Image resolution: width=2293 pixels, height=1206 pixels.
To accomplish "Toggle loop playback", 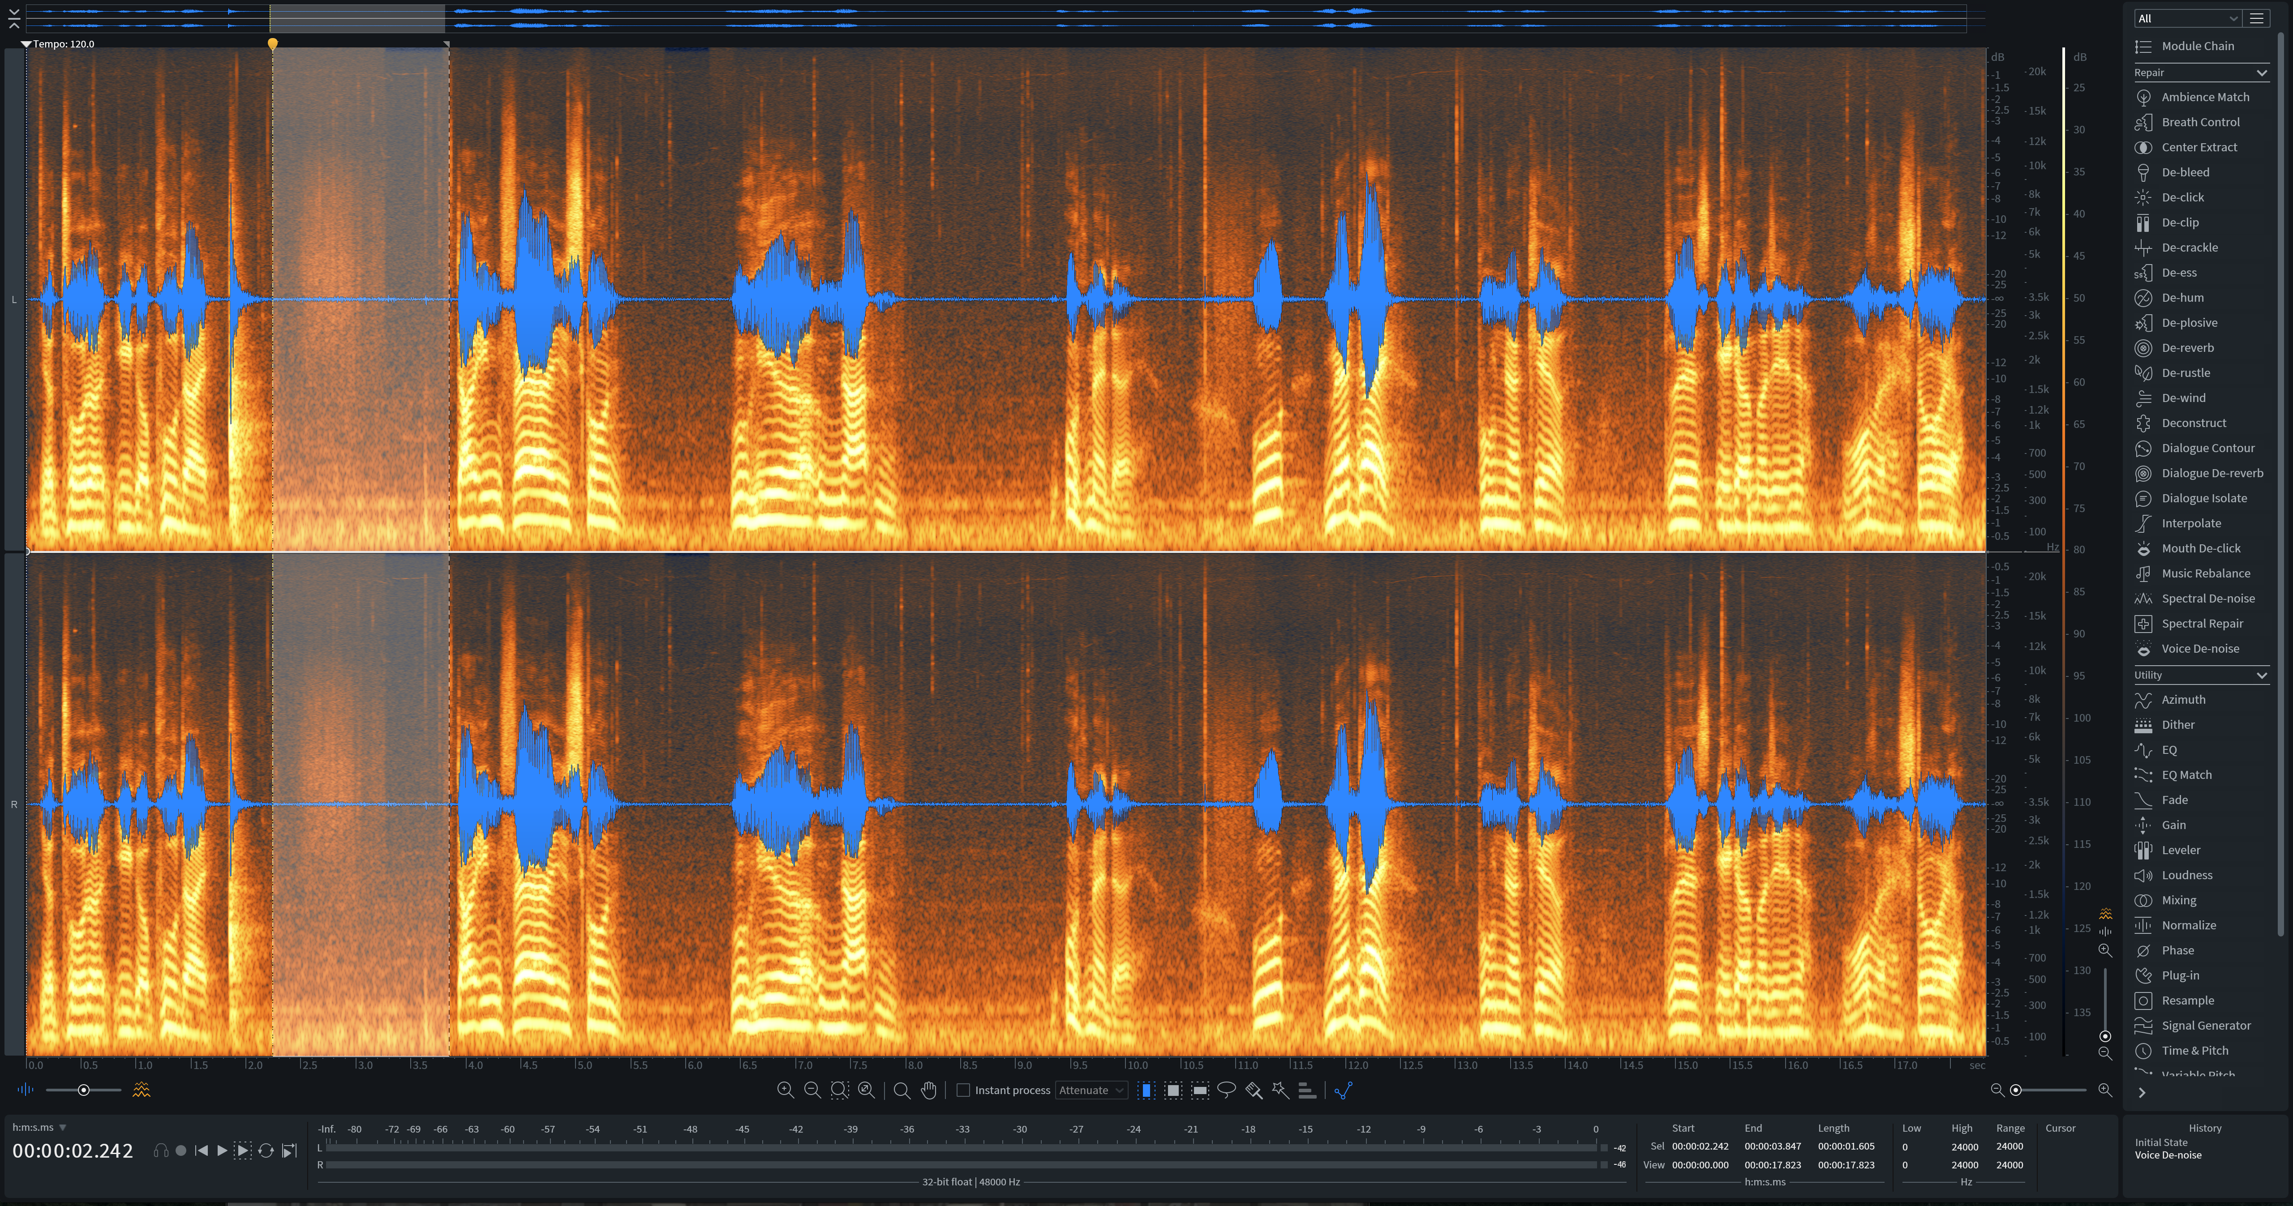I will coord(265,1151).
